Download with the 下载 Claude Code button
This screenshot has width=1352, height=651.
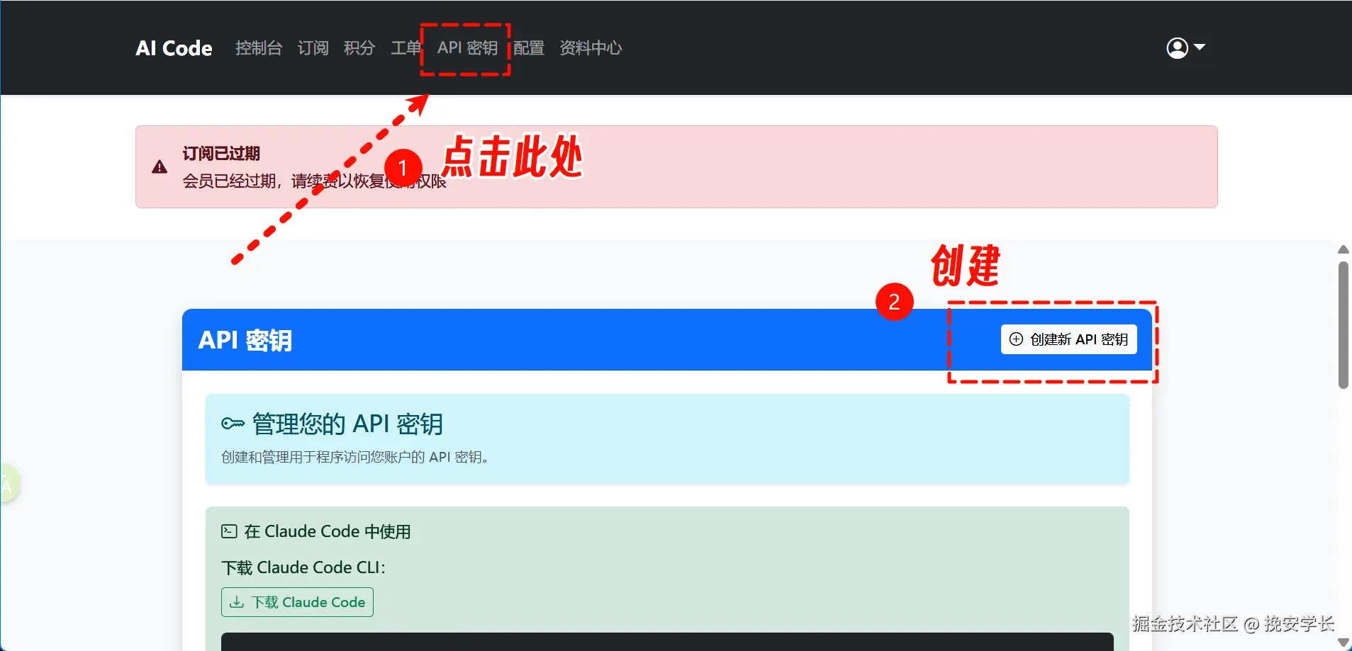(x=297, y=602)
